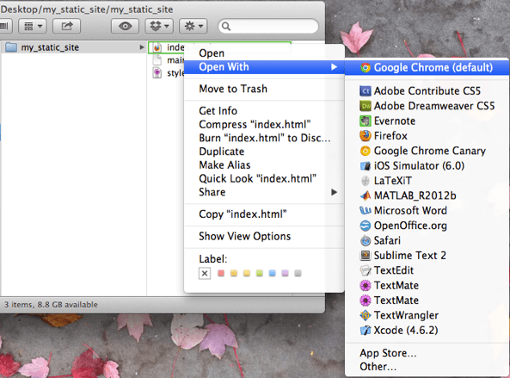
Task: Choose Copy "index.html"
Action: point(264,214)
